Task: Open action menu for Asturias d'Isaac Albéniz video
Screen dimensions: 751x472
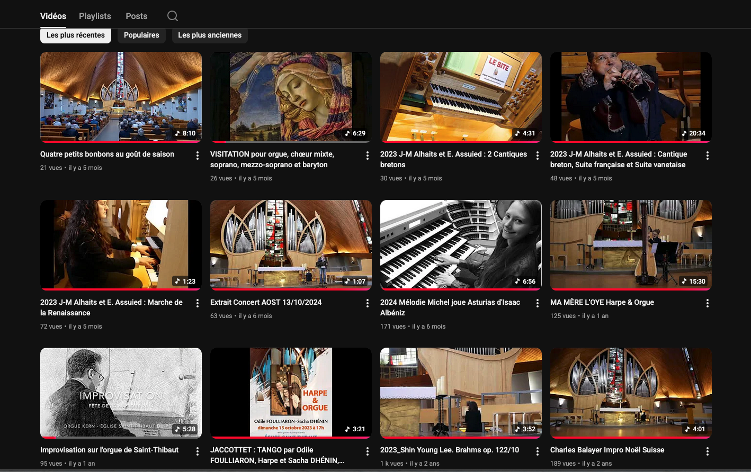Action: (x=538, y=303)
